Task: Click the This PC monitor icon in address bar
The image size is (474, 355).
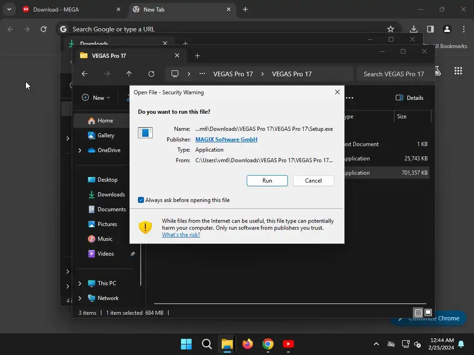Action: pyautogui.click(x=175, y=74)
